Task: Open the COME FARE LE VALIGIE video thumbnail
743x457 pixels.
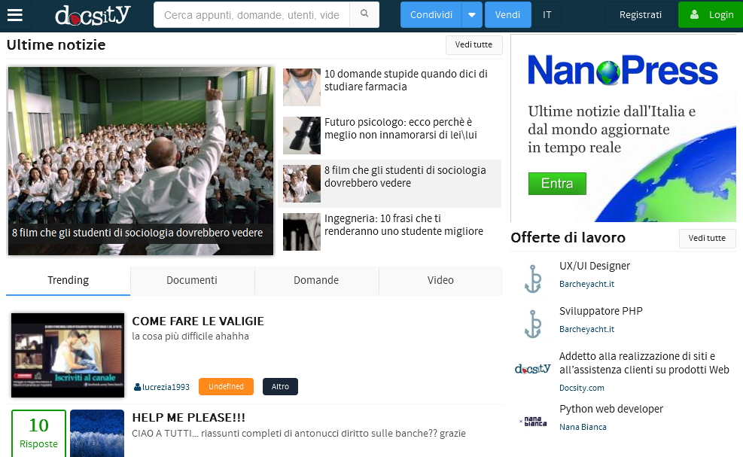Action: tap(68, 355)
